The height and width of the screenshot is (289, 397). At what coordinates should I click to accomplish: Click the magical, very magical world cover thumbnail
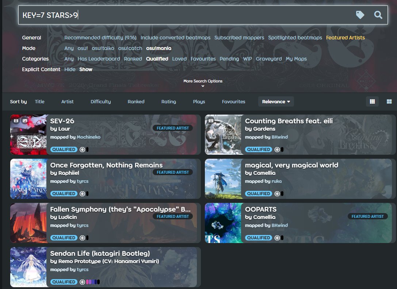[223, 179]
